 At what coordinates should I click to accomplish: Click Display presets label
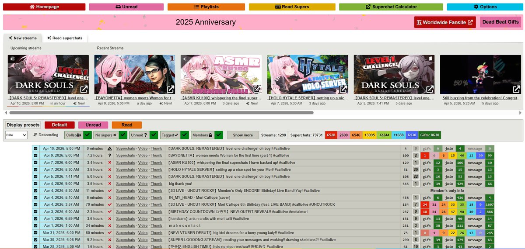pos(23,125)
